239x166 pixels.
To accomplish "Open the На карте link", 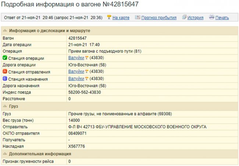I will pyautogui.click(x=121, y=18).
